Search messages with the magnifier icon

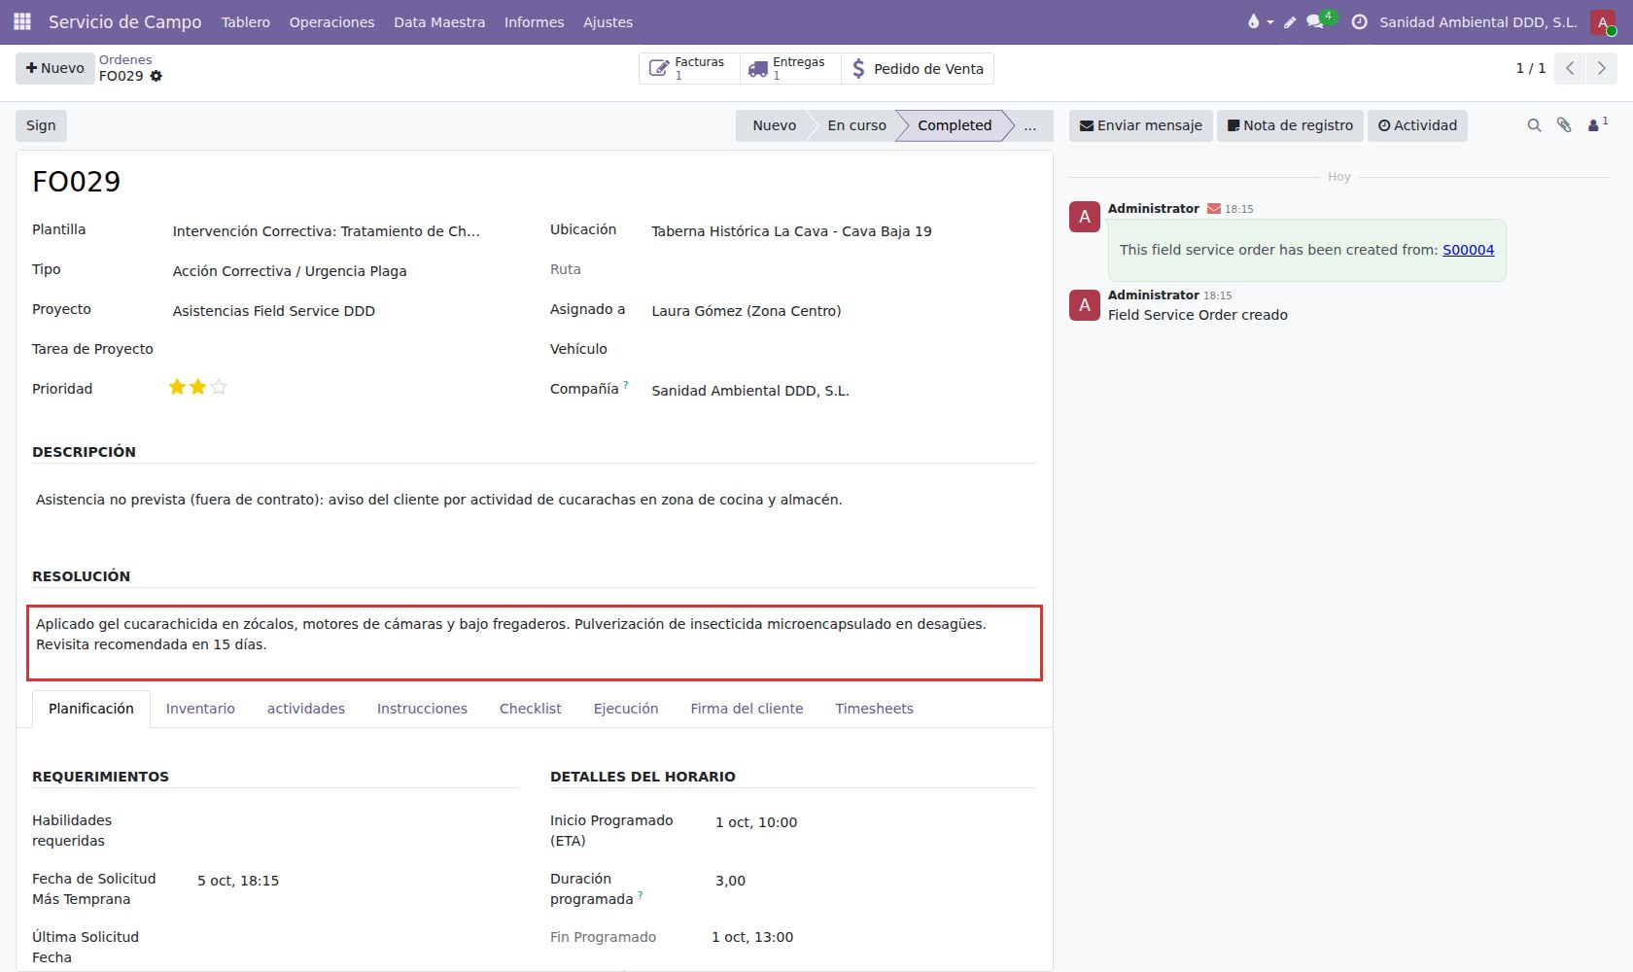(x=1534, y=125)
